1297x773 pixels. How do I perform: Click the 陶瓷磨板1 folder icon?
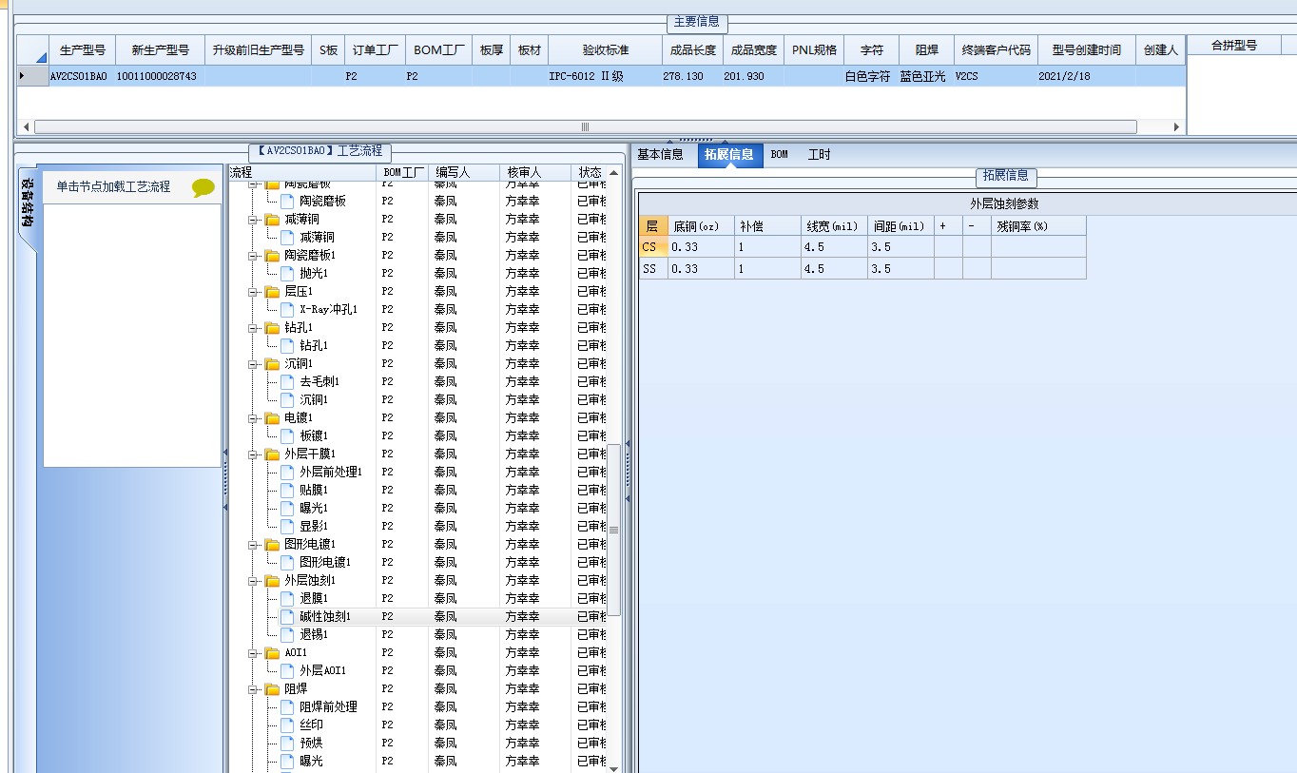pos(272,256)
